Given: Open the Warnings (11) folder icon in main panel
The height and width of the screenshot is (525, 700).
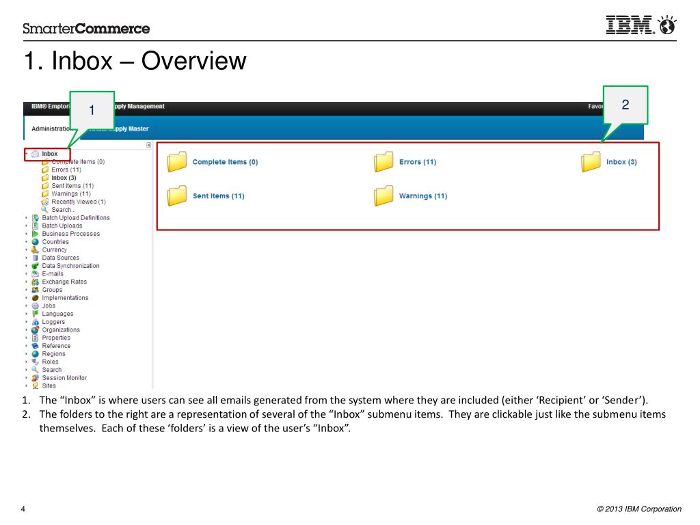Looking at the screenshot, I should tap(383, 196).
